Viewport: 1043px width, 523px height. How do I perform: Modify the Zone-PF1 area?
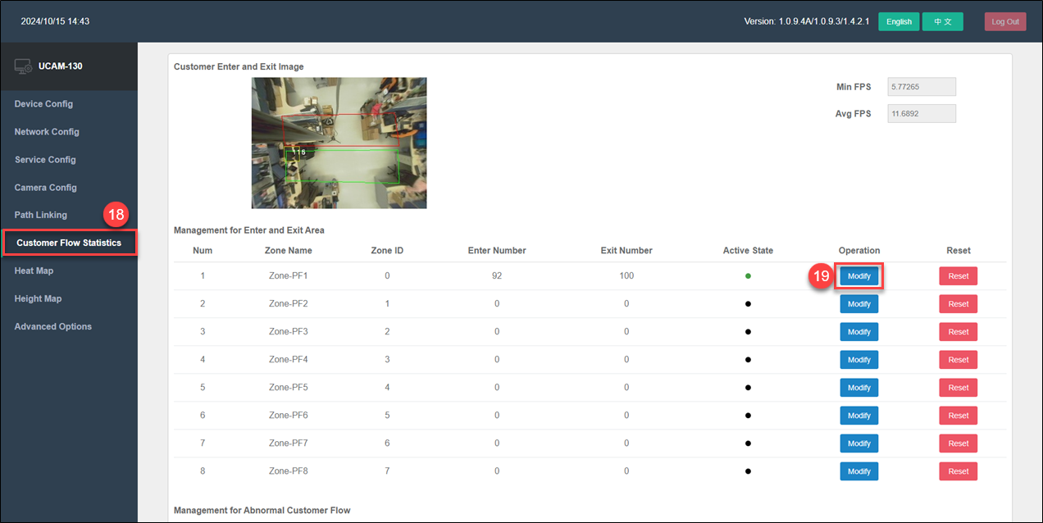tap(859, 276)
